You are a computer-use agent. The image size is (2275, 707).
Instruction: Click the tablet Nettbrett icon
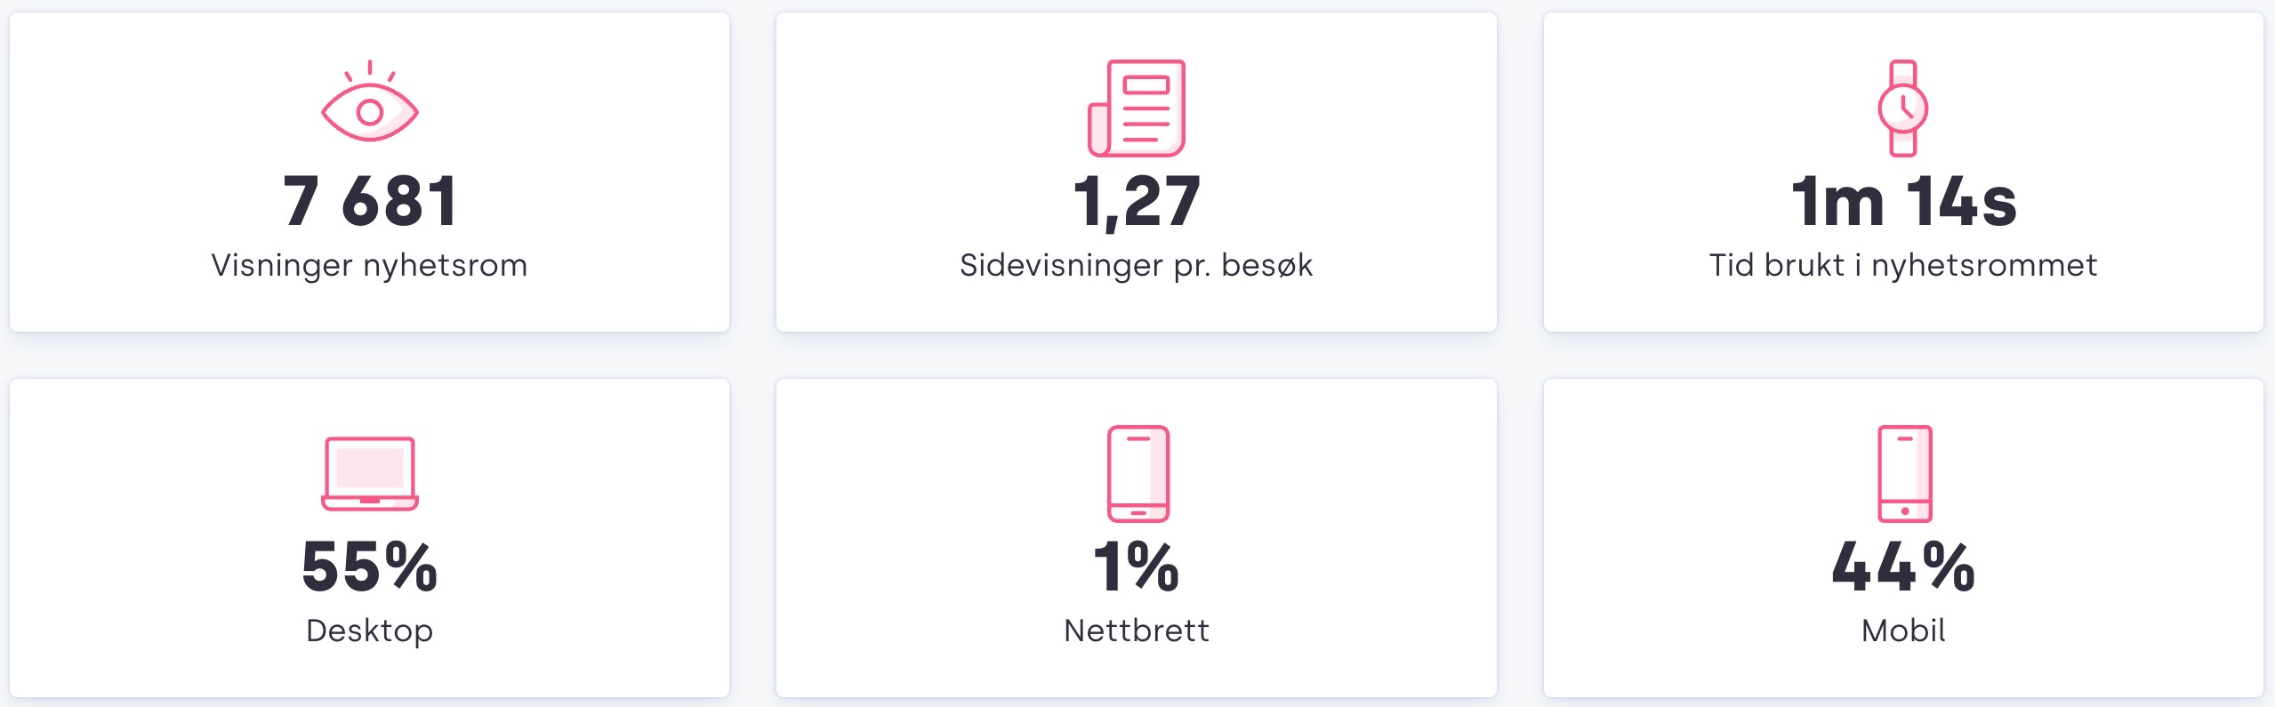[1137, 473]
